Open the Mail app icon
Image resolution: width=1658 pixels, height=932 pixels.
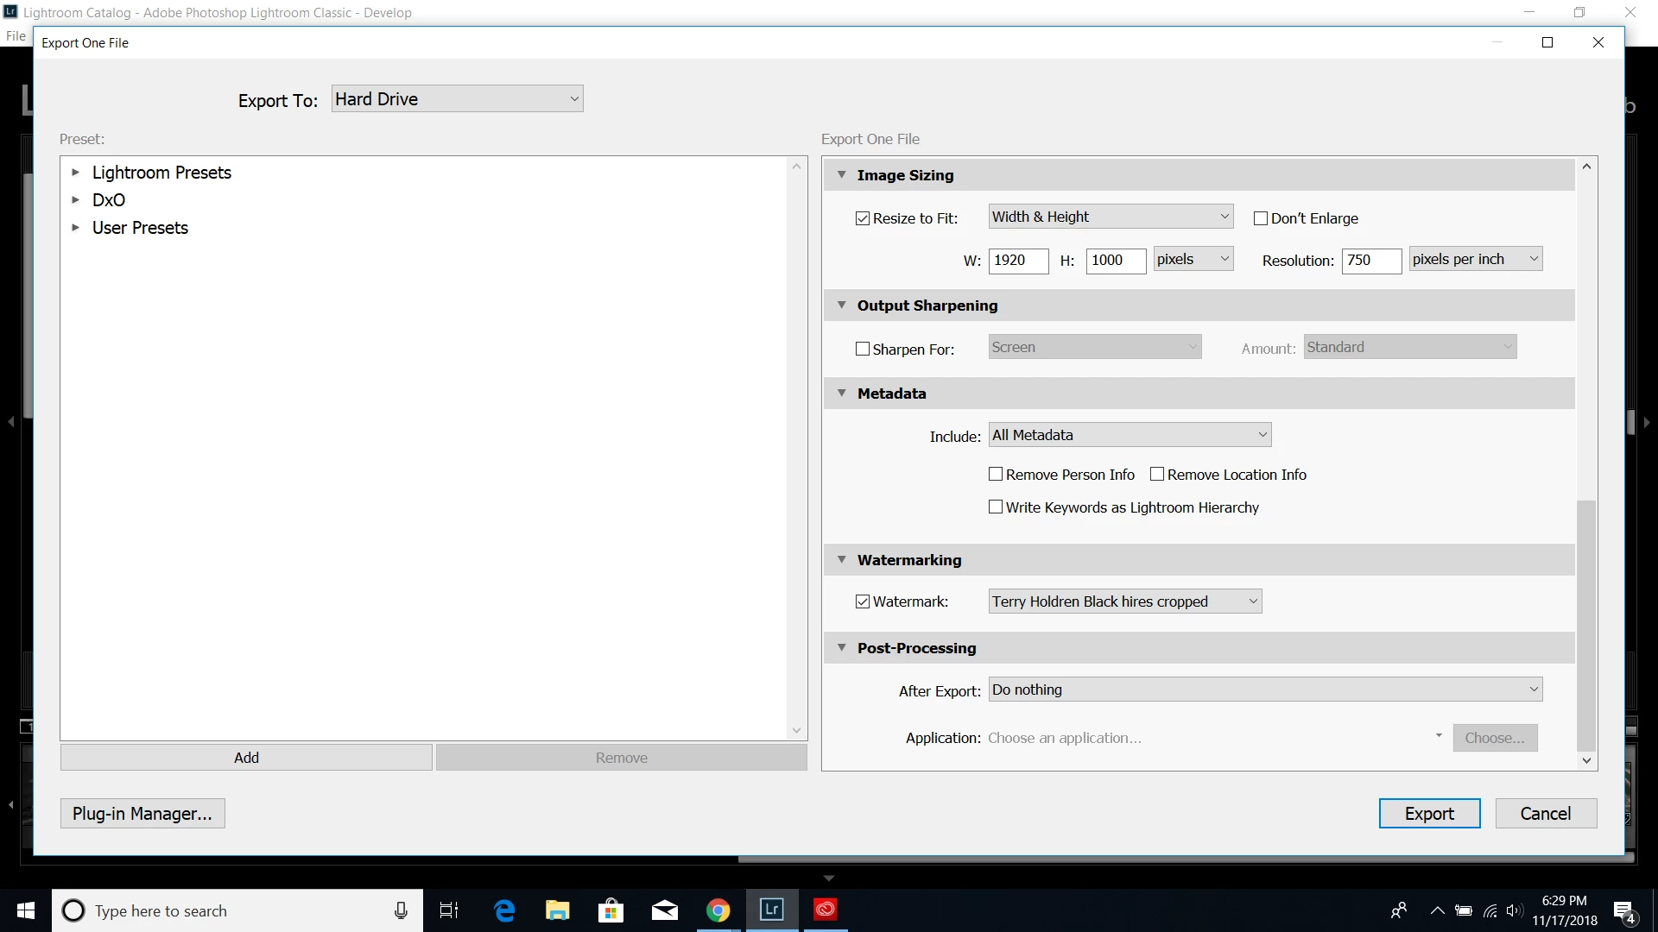tap(664, 910)
